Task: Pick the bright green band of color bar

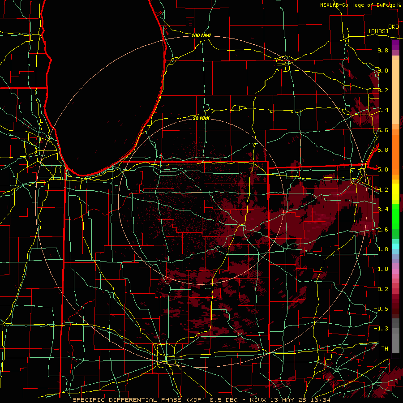Action: click(x=395, y=216)
